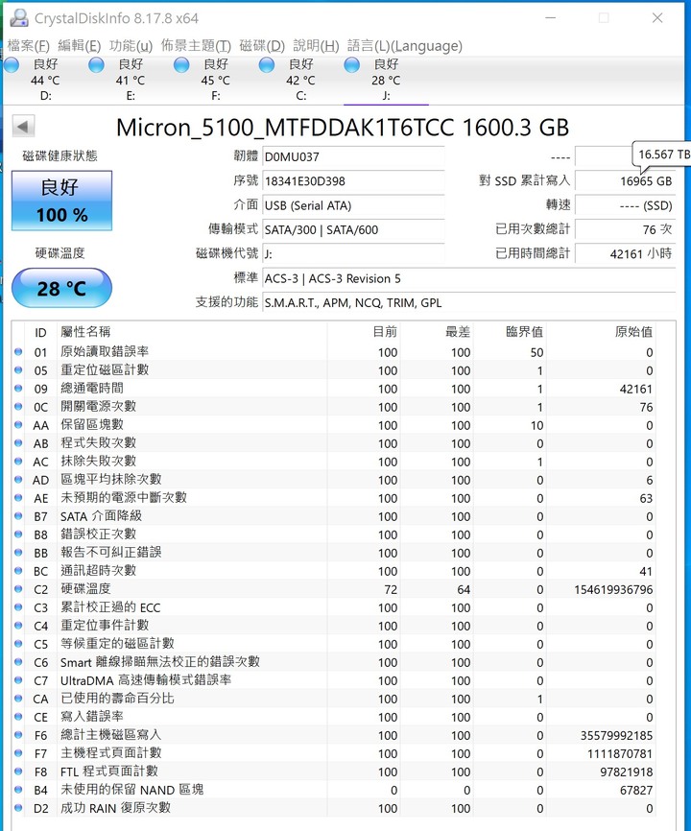Click status dot for attribute AA
Image resolution: width=691 pixels, height=831 pixels.
click(x=18, y=424)
